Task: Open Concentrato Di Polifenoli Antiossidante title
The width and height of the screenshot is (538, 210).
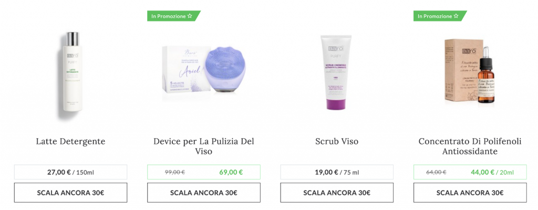Action: (x=470, y=146)
